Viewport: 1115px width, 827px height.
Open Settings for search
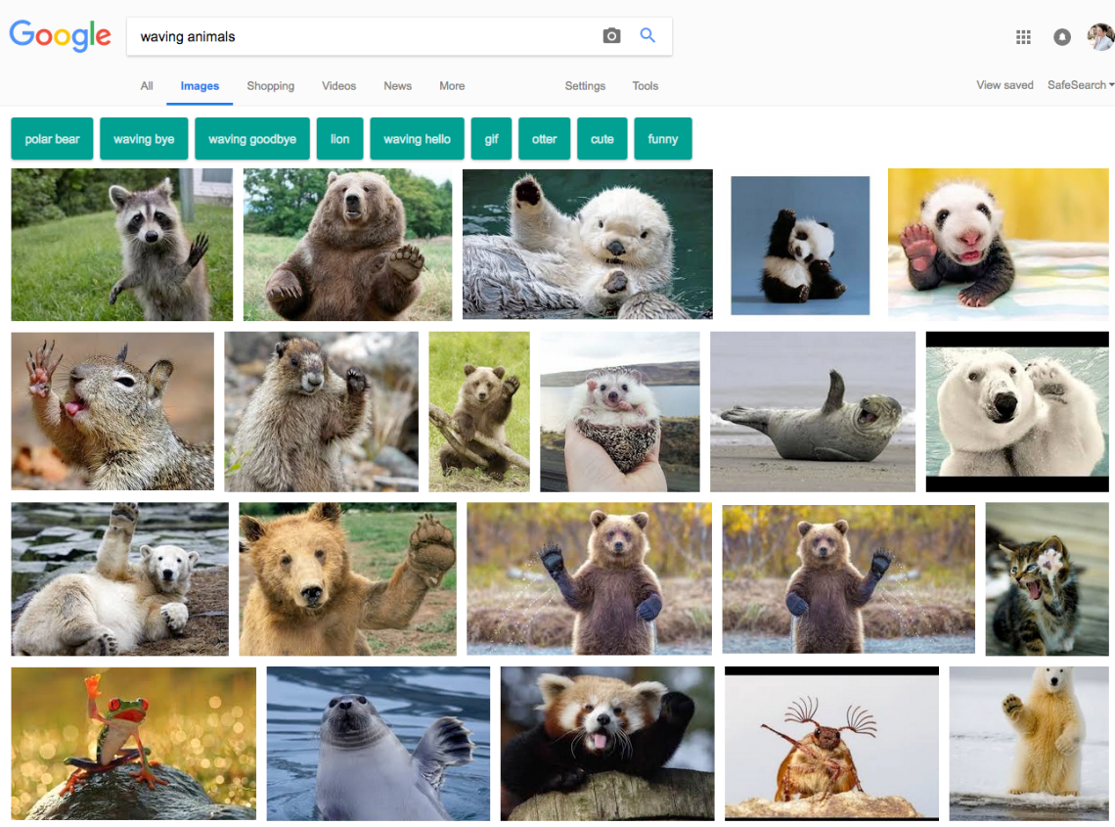(x=585, y=86)
